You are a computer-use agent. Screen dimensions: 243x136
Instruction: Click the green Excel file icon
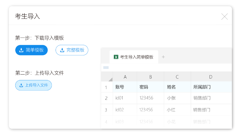pos(116,57)
